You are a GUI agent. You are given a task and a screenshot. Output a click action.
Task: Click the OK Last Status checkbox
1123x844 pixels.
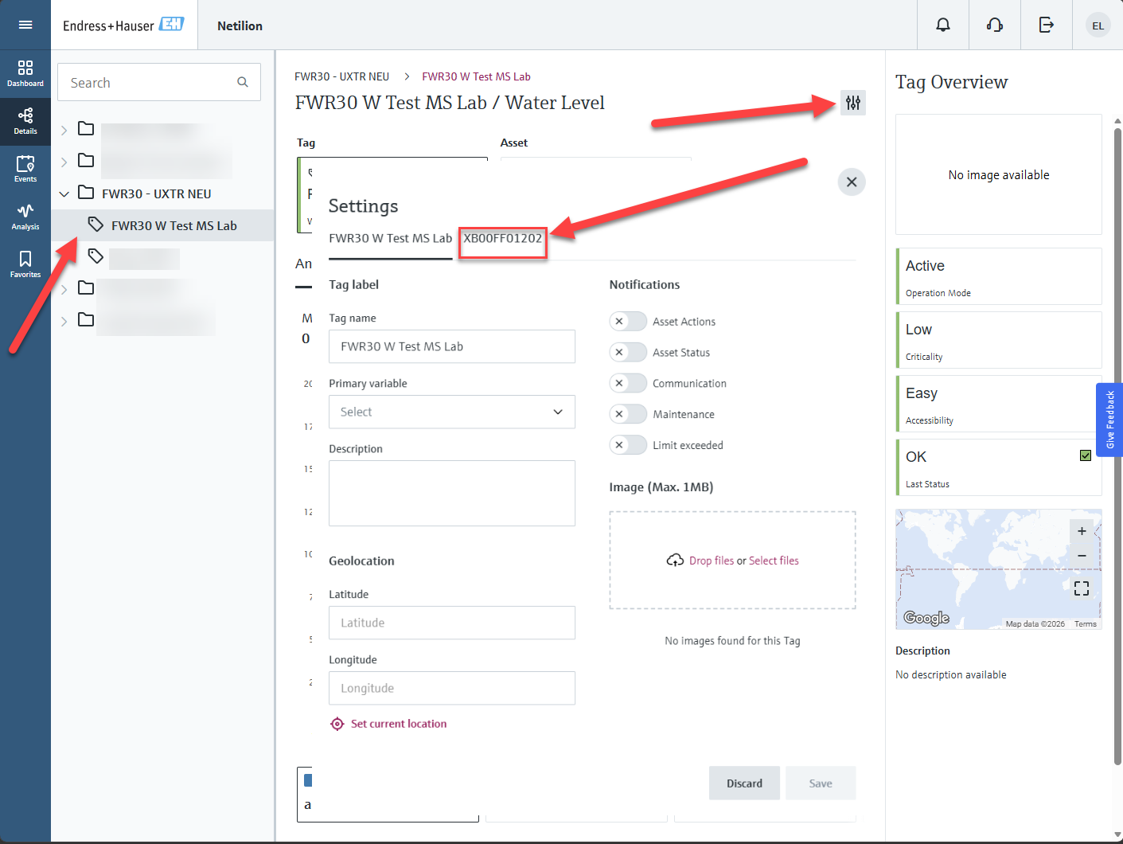1086,455
